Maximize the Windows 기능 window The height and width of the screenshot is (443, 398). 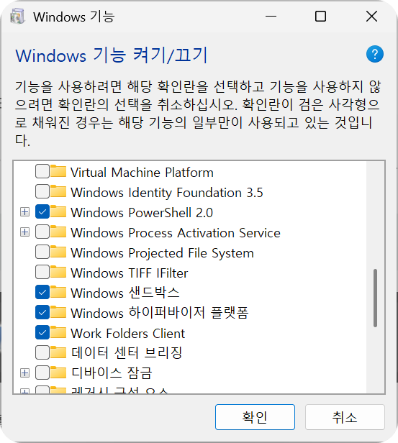pos(320,17)
